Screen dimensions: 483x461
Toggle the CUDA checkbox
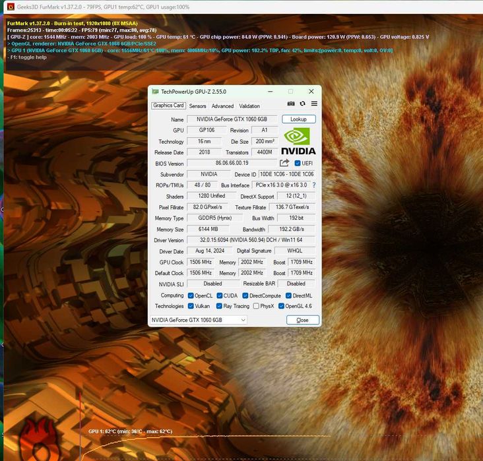click(219, 295)
